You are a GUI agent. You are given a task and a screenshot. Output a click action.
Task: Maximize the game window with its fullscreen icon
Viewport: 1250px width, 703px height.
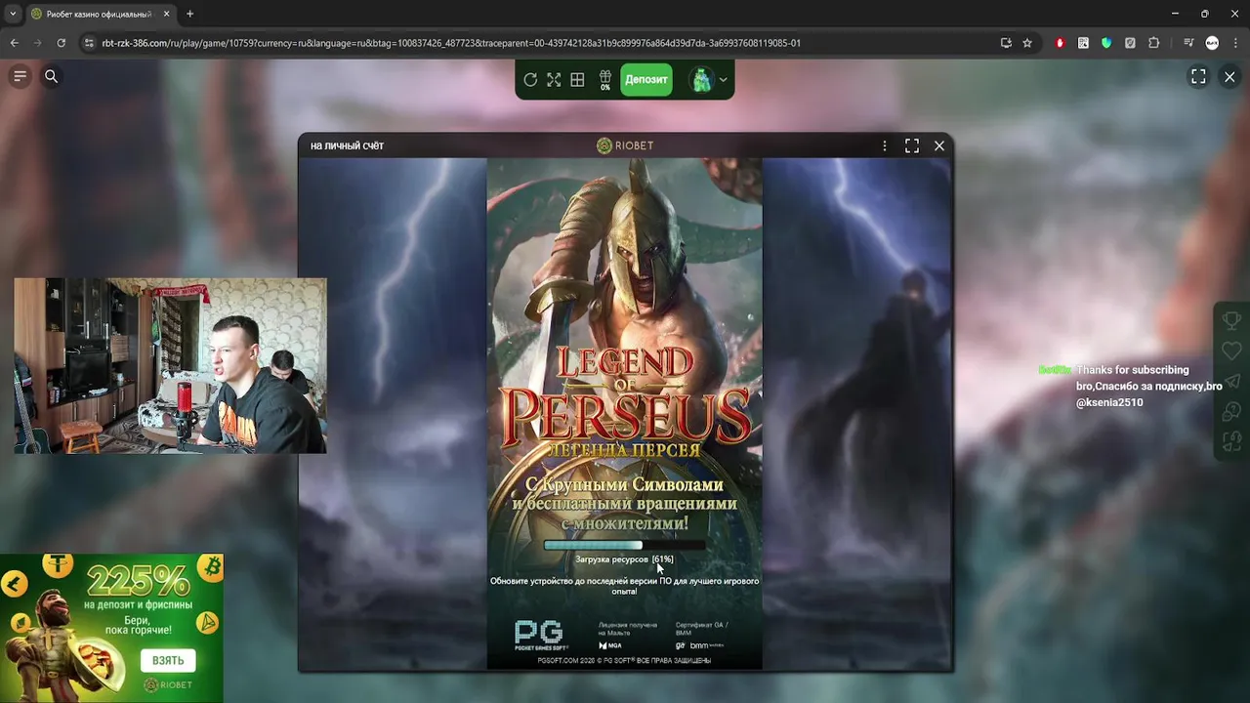pyautogui.click(x=912, y=145)
